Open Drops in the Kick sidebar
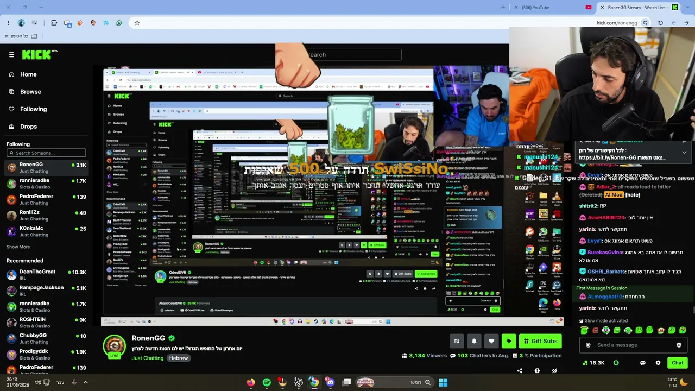Screen dimensions: 695x391 point(28,127)
